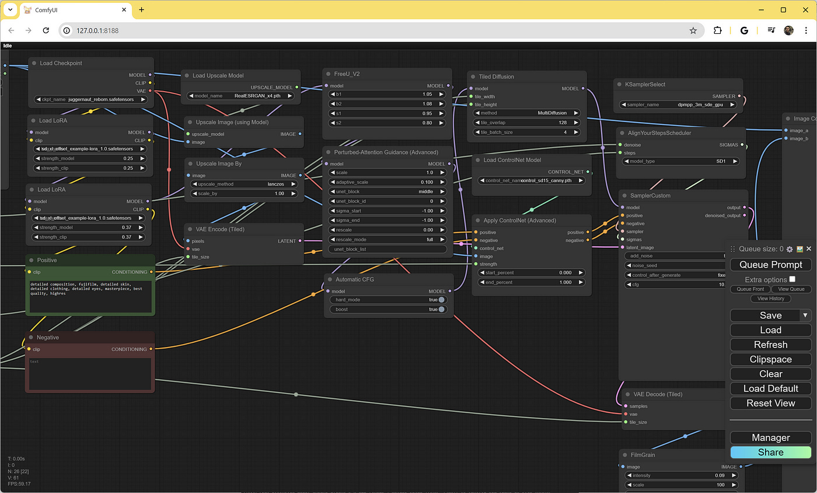Collapse the FreeU_V2 node via title dot
The image size is (817, 493).
point(329,74)
